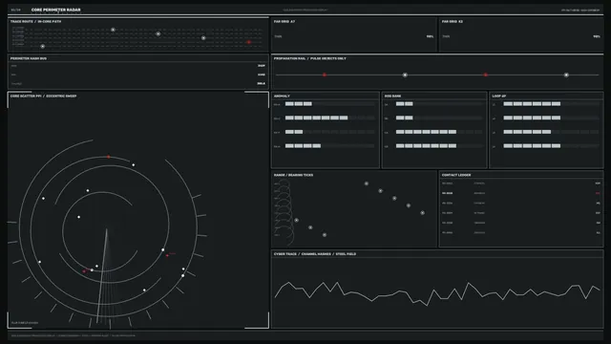Click the top bar row in Rod Bank
Viewport: 611px width, 344px height.
[x=439, y=104]
